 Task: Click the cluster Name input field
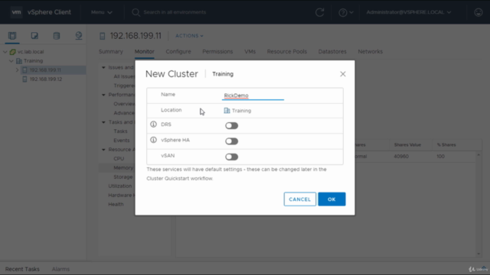pyautogui.click(x=253, y=95)
